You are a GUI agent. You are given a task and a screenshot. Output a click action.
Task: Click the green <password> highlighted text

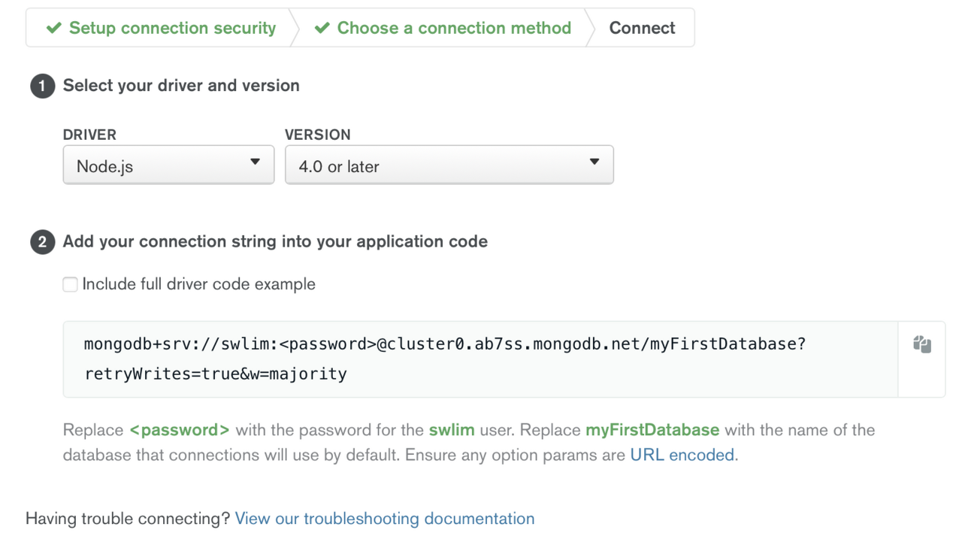180,430
